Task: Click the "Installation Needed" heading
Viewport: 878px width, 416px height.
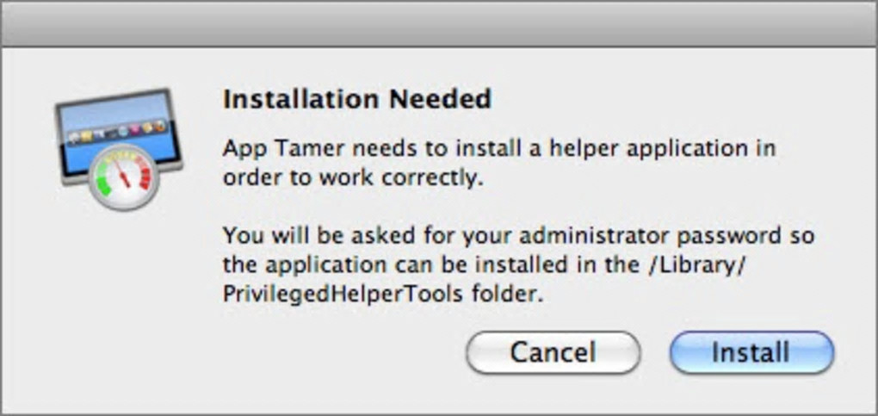Action: point(356,99)
